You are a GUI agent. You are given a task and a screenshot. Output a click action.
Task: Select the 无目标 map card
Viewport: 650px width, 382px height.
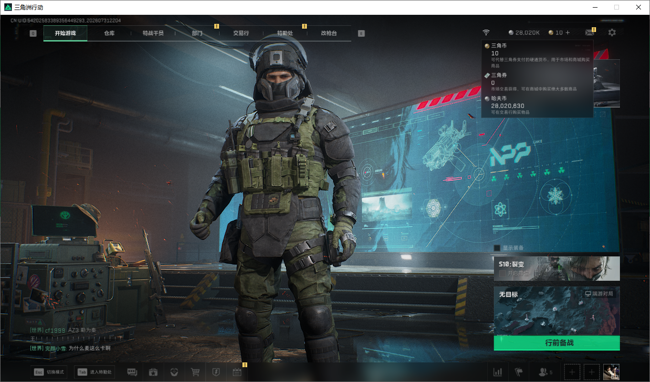pos(556,310)
